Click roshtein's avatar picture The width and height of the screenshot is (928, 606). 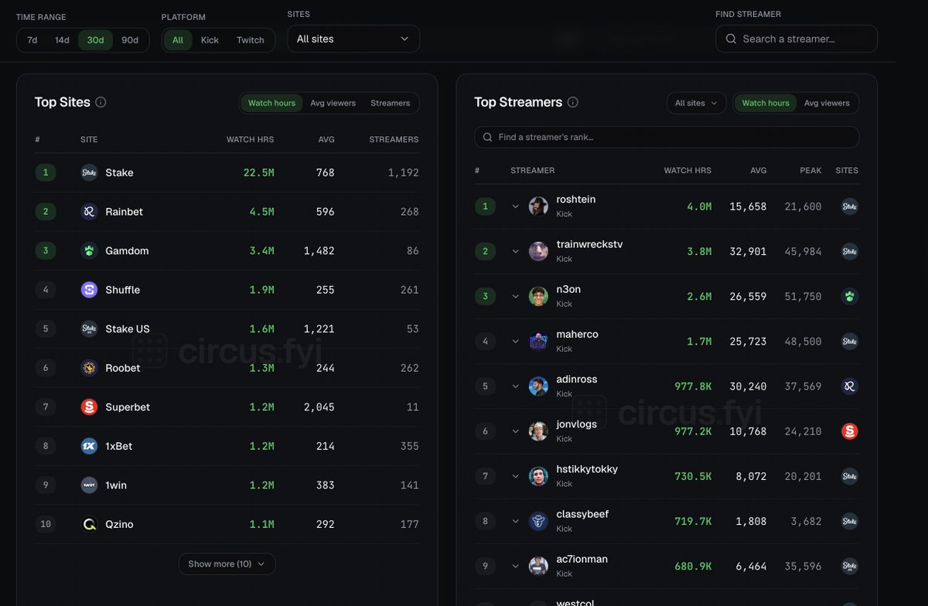pyautogui.click(x=538, y=206)
